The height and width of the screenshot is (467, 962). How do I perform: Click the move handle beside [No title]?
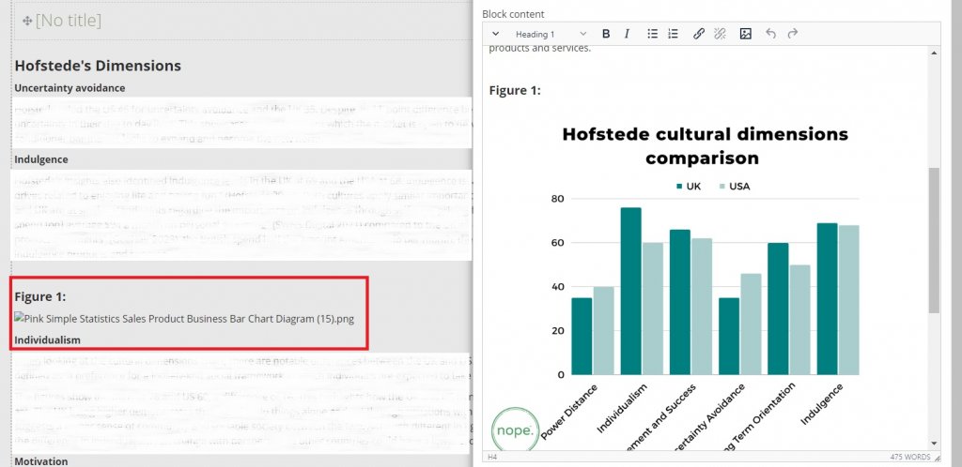coord(27,21)
